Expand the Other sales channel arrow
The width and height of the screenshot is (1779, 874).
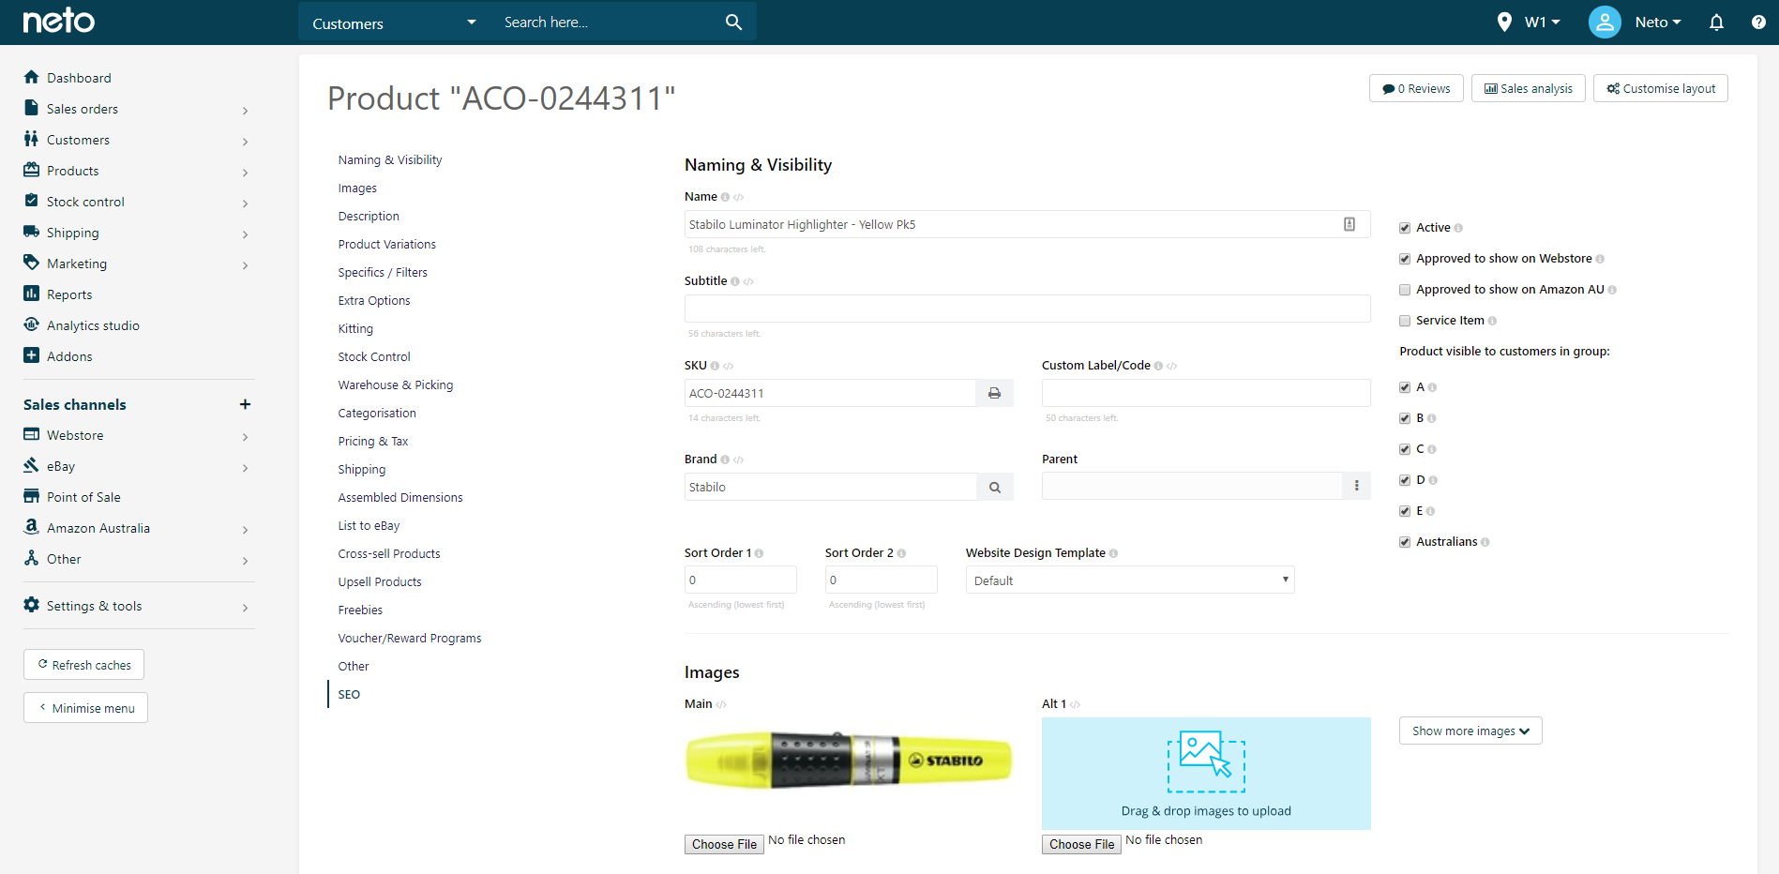(245, 561)
